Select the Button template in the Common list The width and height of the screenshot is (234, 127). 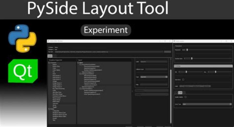[x=55, y=64]
